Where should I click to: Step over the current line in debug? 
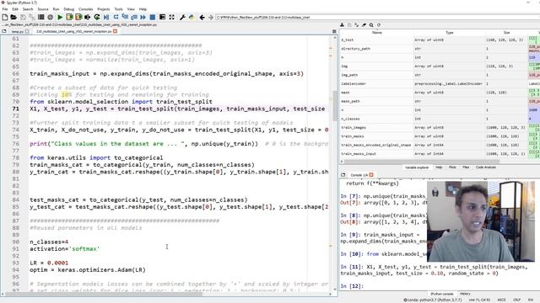tap(116, 17)
